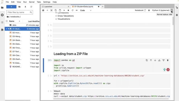Run the selected cell and advance
This screenshot has width=179, height=101.
(x=64, y=10)
